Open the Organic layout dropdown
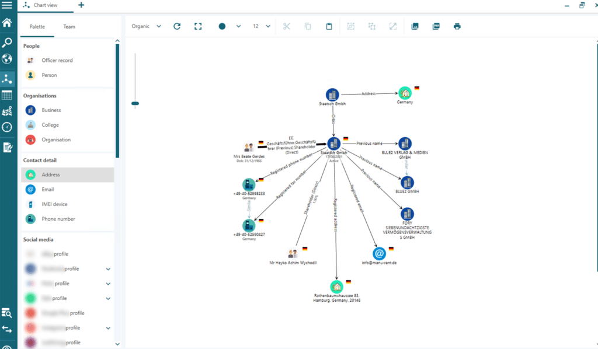 147,26
